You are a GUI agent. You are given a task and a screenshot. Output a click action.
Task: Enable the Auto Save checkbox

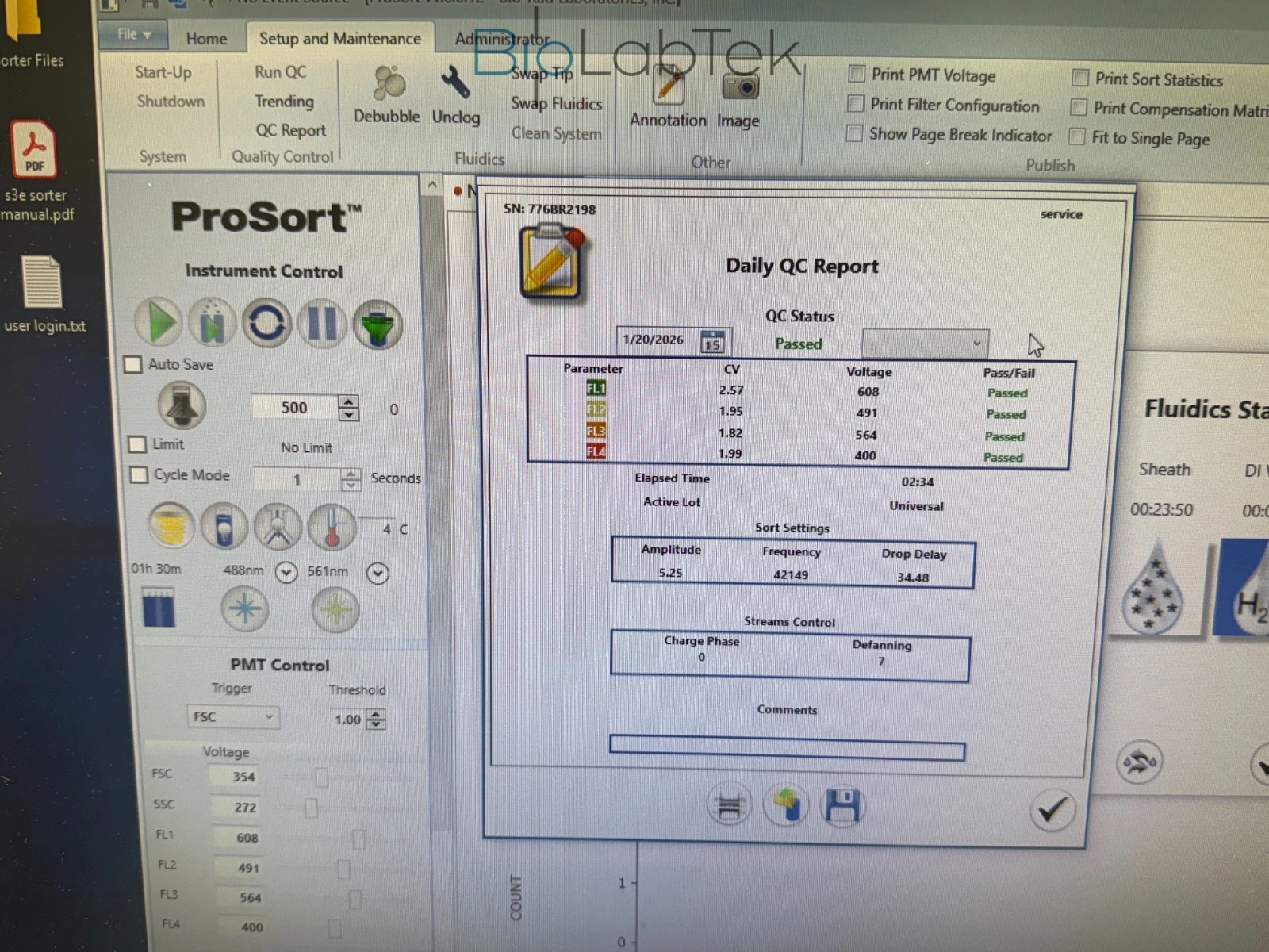pyautogui.click(x=133, y=365)
